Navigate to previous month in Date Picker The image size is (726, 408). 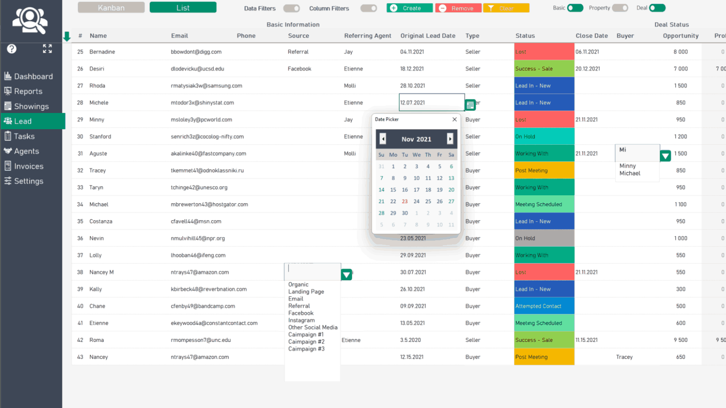(x=382, y=139)
